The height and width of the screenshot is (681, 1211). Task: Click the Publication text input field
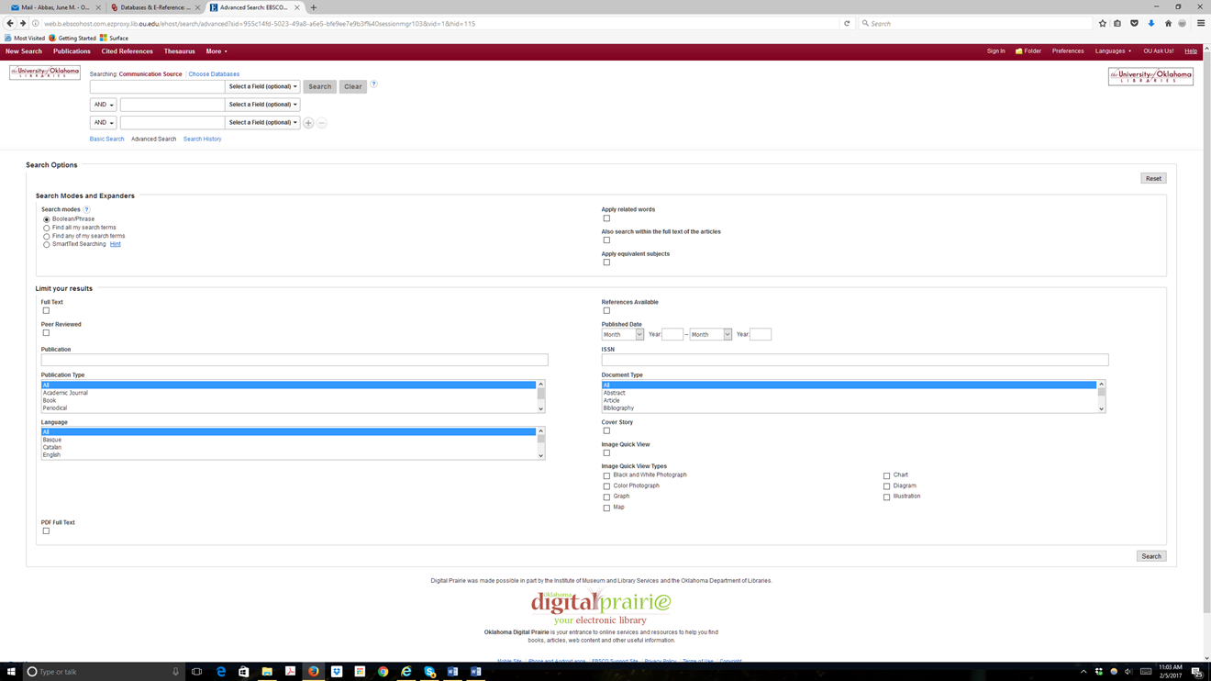tap(294, 361)
